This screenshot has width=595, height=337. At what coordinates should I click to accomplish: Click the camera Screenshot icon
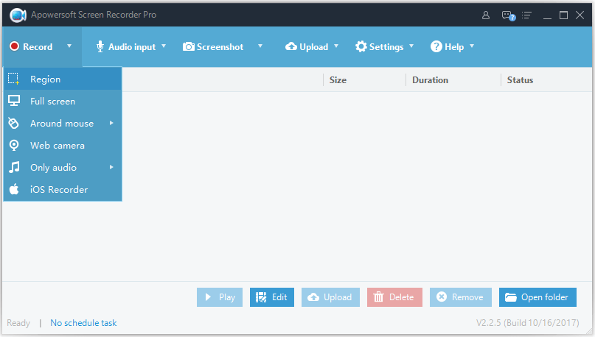click(x=188, y=46)
